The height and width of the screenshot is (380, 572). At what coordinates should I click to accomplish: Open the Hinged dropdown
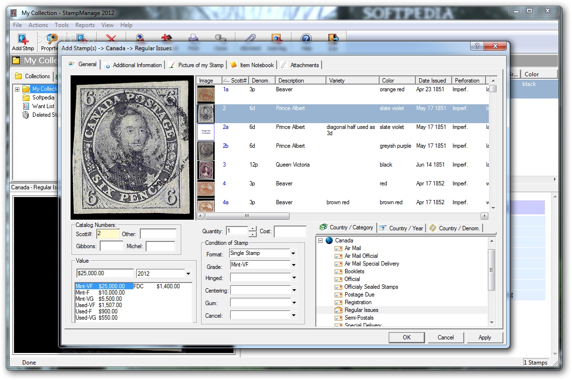pos(293,278)
